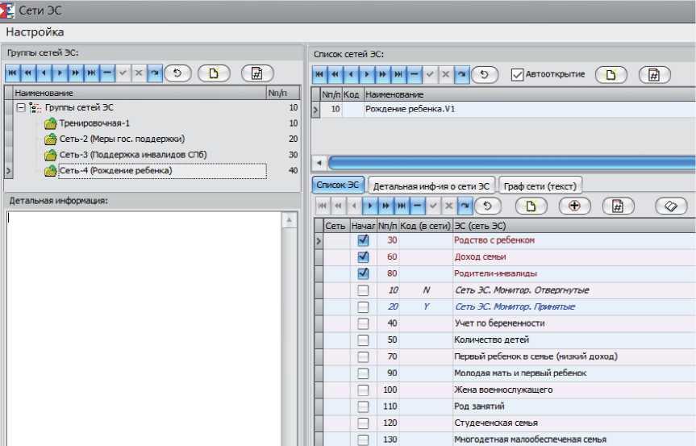696x446 pixels.
Task: Click the new document icon in the groups panel
Action: (x=213, y=73)
